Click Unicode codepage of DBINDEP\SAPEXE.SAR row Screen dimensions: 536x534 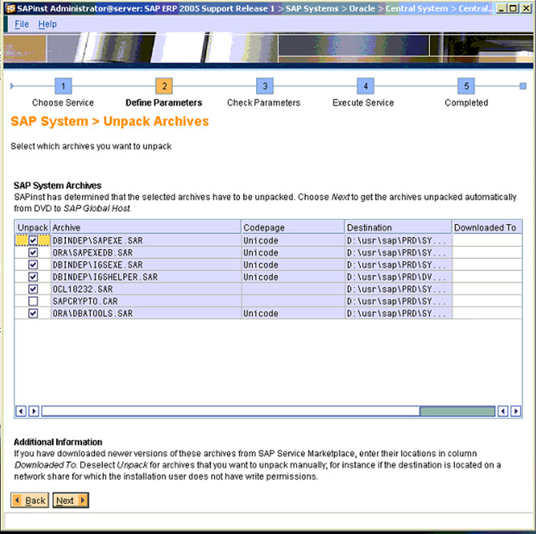pyautogui.click(x=293, y=240)
